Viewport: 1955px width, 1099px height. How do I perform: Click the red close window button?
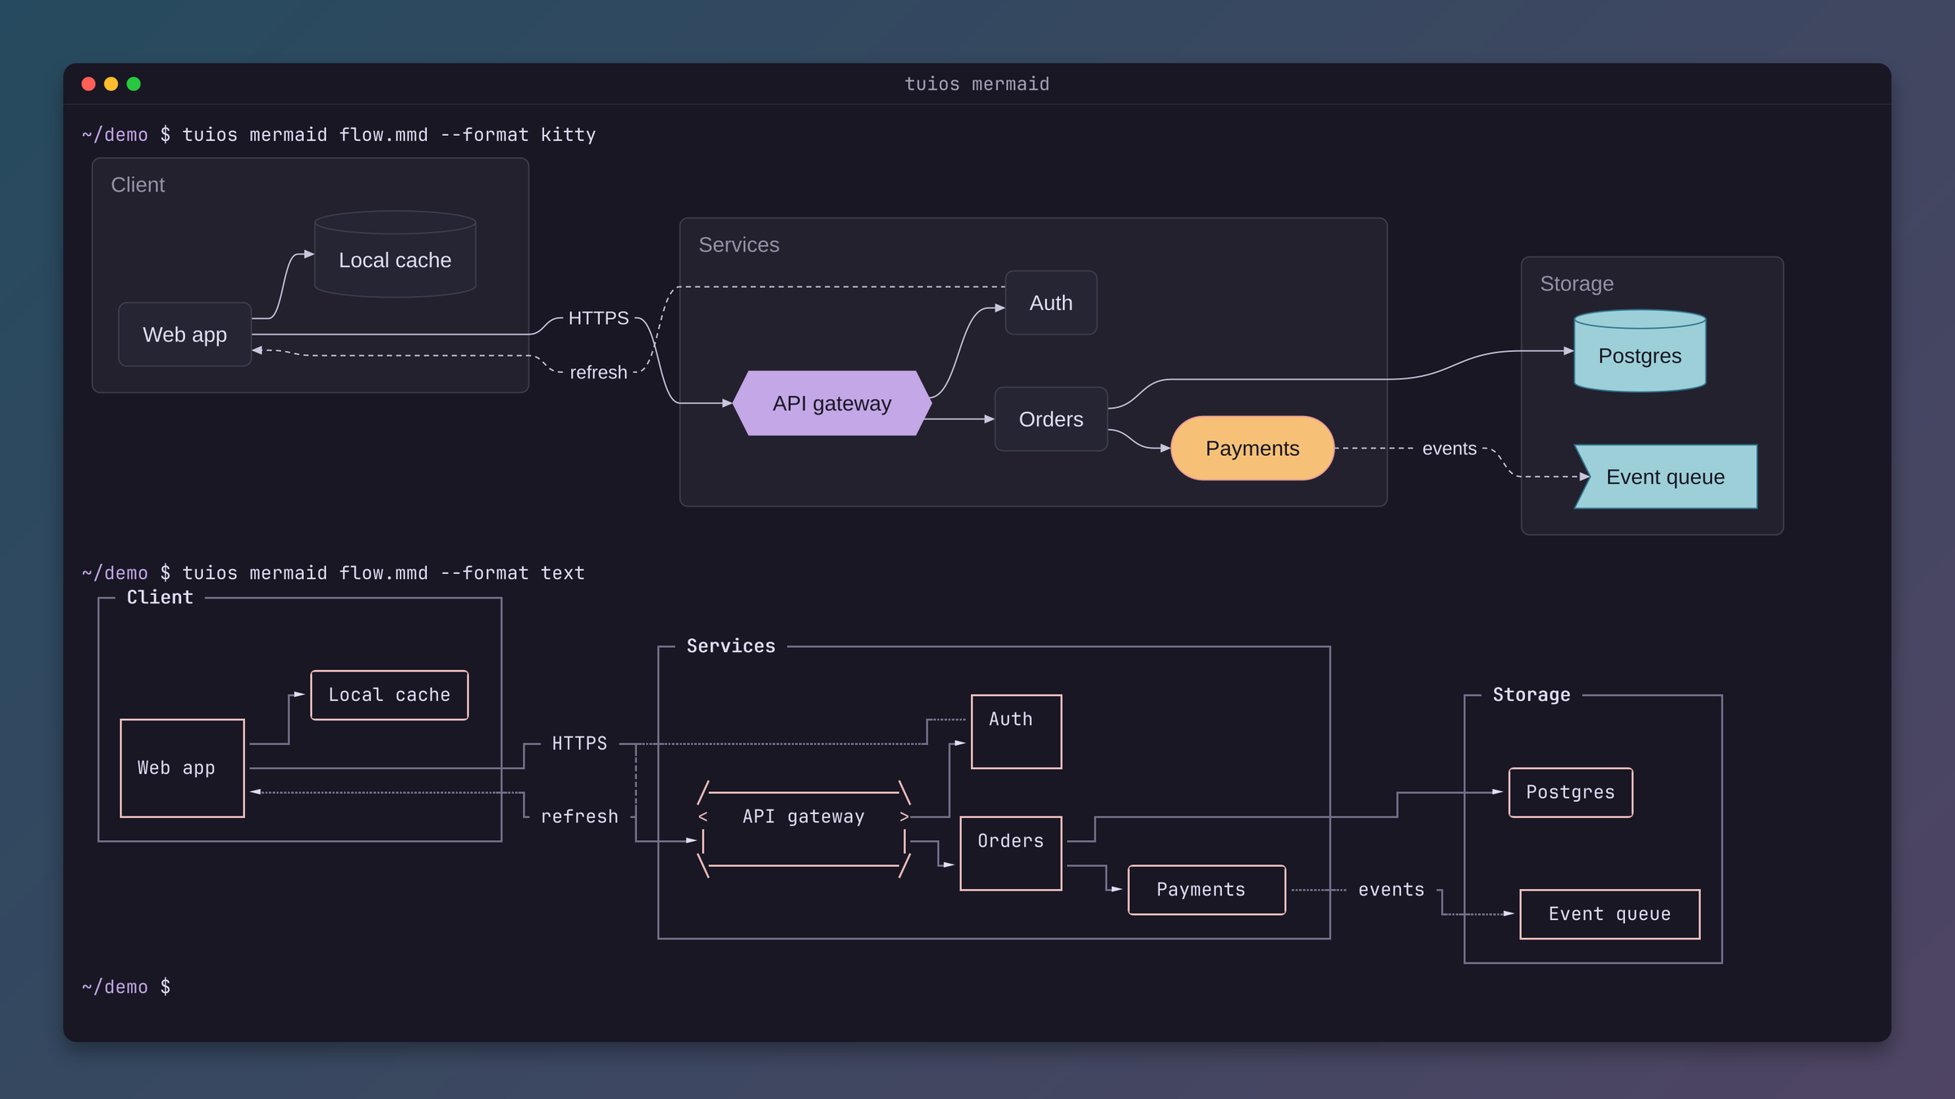tap(89, 84)
